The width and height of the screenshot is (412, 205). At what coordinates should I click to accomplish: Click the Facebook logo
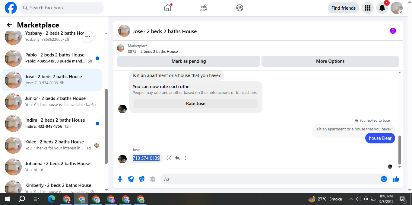(11, 8)
